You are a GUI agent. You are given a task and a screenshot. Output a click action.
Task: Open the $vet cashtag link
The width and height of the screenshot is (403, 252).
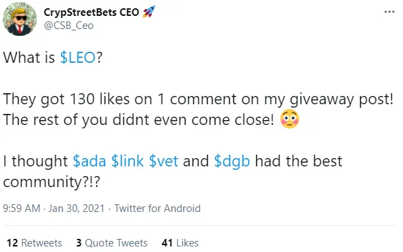[x=163, y=161]
